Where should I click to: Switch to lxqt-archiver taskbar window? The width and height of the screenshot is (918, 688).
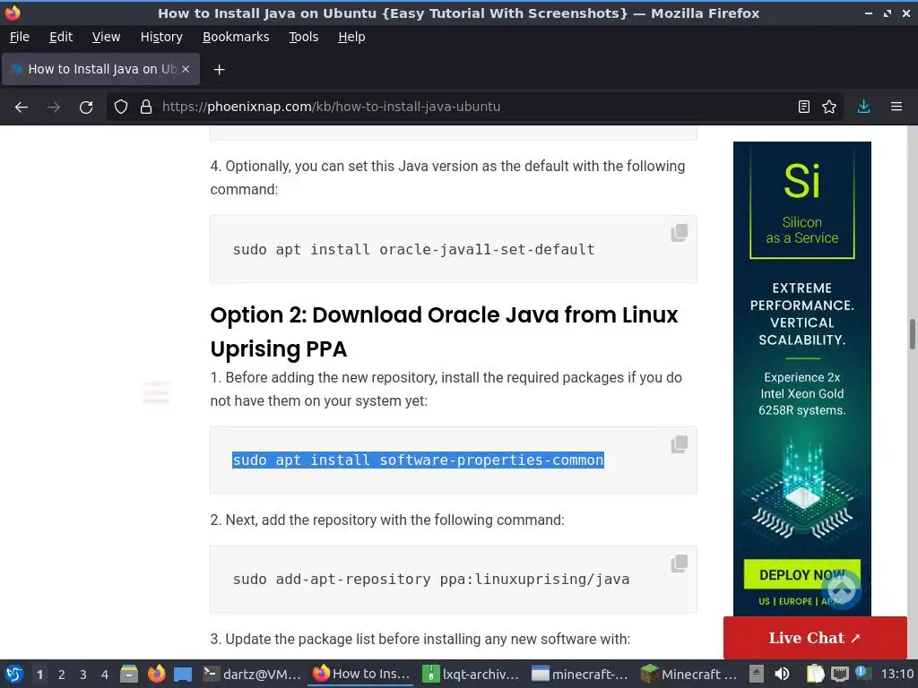click(x=472, y=674)
